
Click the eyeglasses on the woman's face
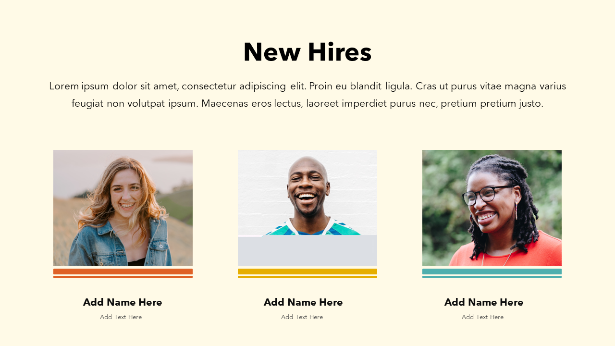484,194
